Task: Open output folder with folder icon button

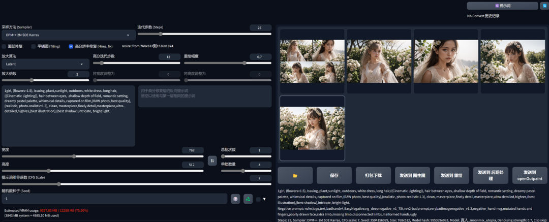Action: coord(295,175)
